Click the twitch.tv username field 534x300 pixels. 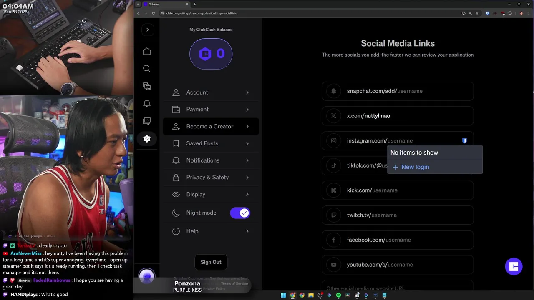[x=398, y=215]
